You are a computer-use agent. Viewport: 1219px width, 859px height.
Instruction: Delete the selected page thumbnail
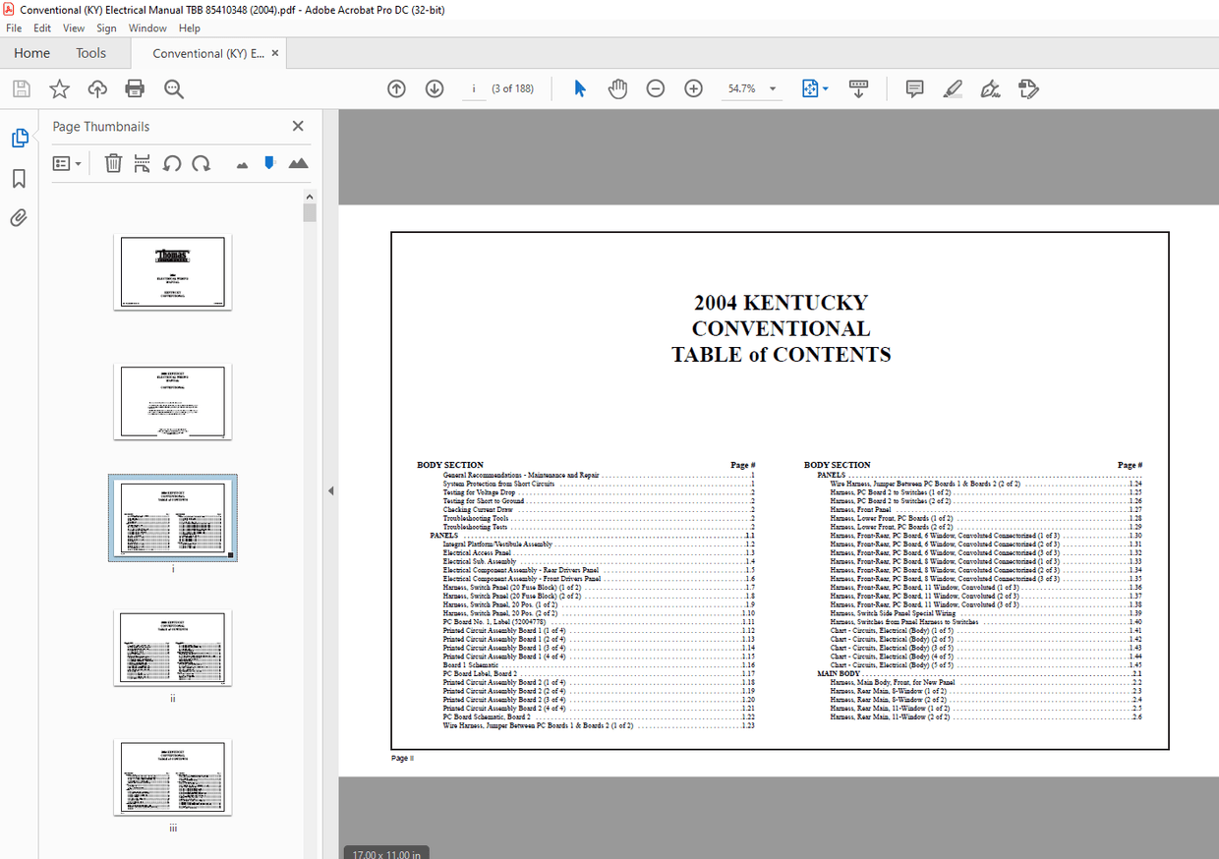(x=113, y=163)
